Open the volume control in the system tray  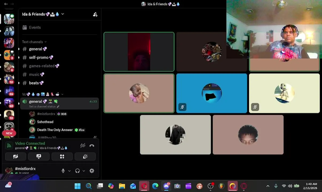(290, 186)
